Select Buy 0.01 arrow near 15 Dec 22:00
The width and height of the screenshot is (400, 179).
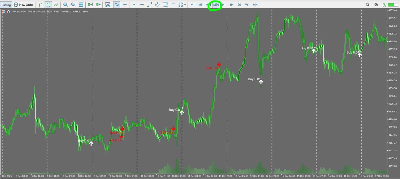tap(313, 51)
